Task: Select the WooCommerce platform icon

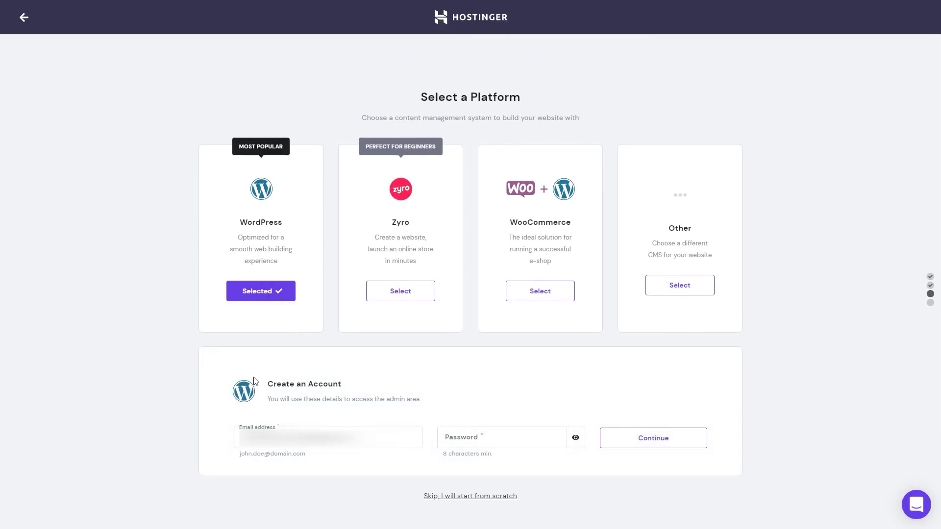Action: 540,189
